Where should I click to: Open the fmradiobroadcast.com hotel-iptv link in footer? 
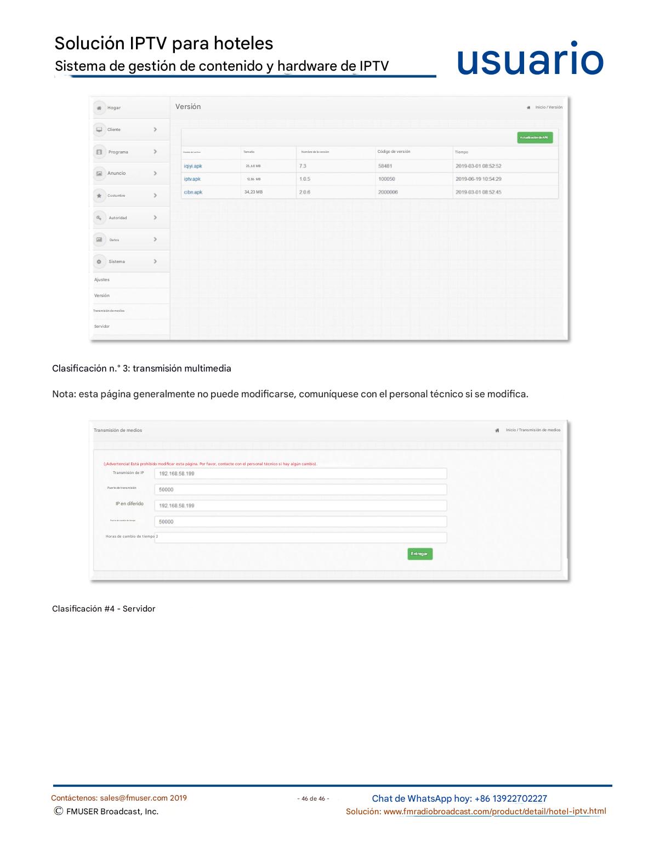tap(494, 812)
